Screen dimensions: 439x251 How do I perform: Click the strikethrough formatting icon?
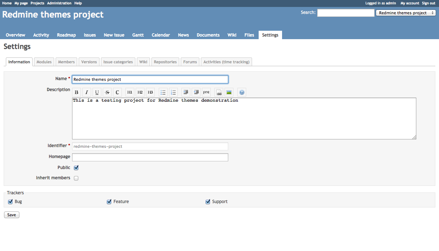tap(107, 92)
